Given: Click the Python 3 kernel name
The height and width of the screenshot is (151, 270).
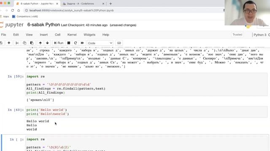Looking at the screenshot, I should (x=260, y=35).
